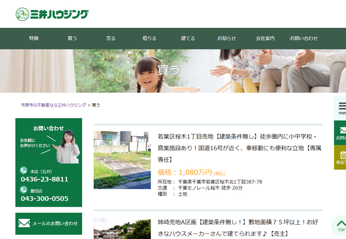
Task: Open the お知らせ menu item
Action: click(x=227, y=38)
